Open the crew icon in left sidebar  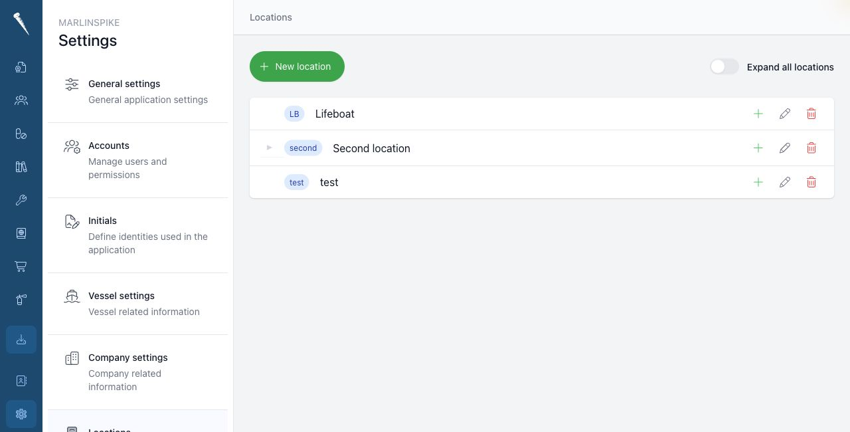coord(21,100)
